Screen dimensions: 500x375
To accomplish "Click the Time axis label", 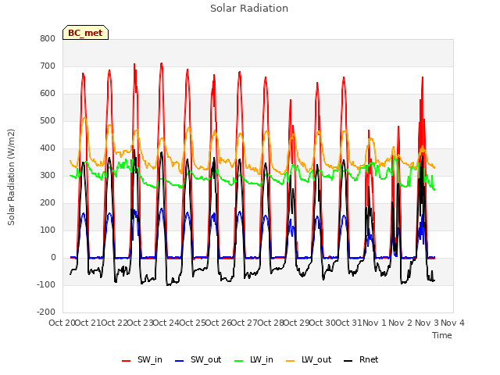I will pos(442,335).
